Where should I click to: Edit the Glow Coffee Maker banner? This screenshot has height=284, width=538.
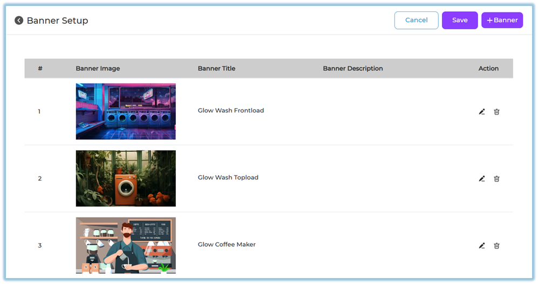482,246
